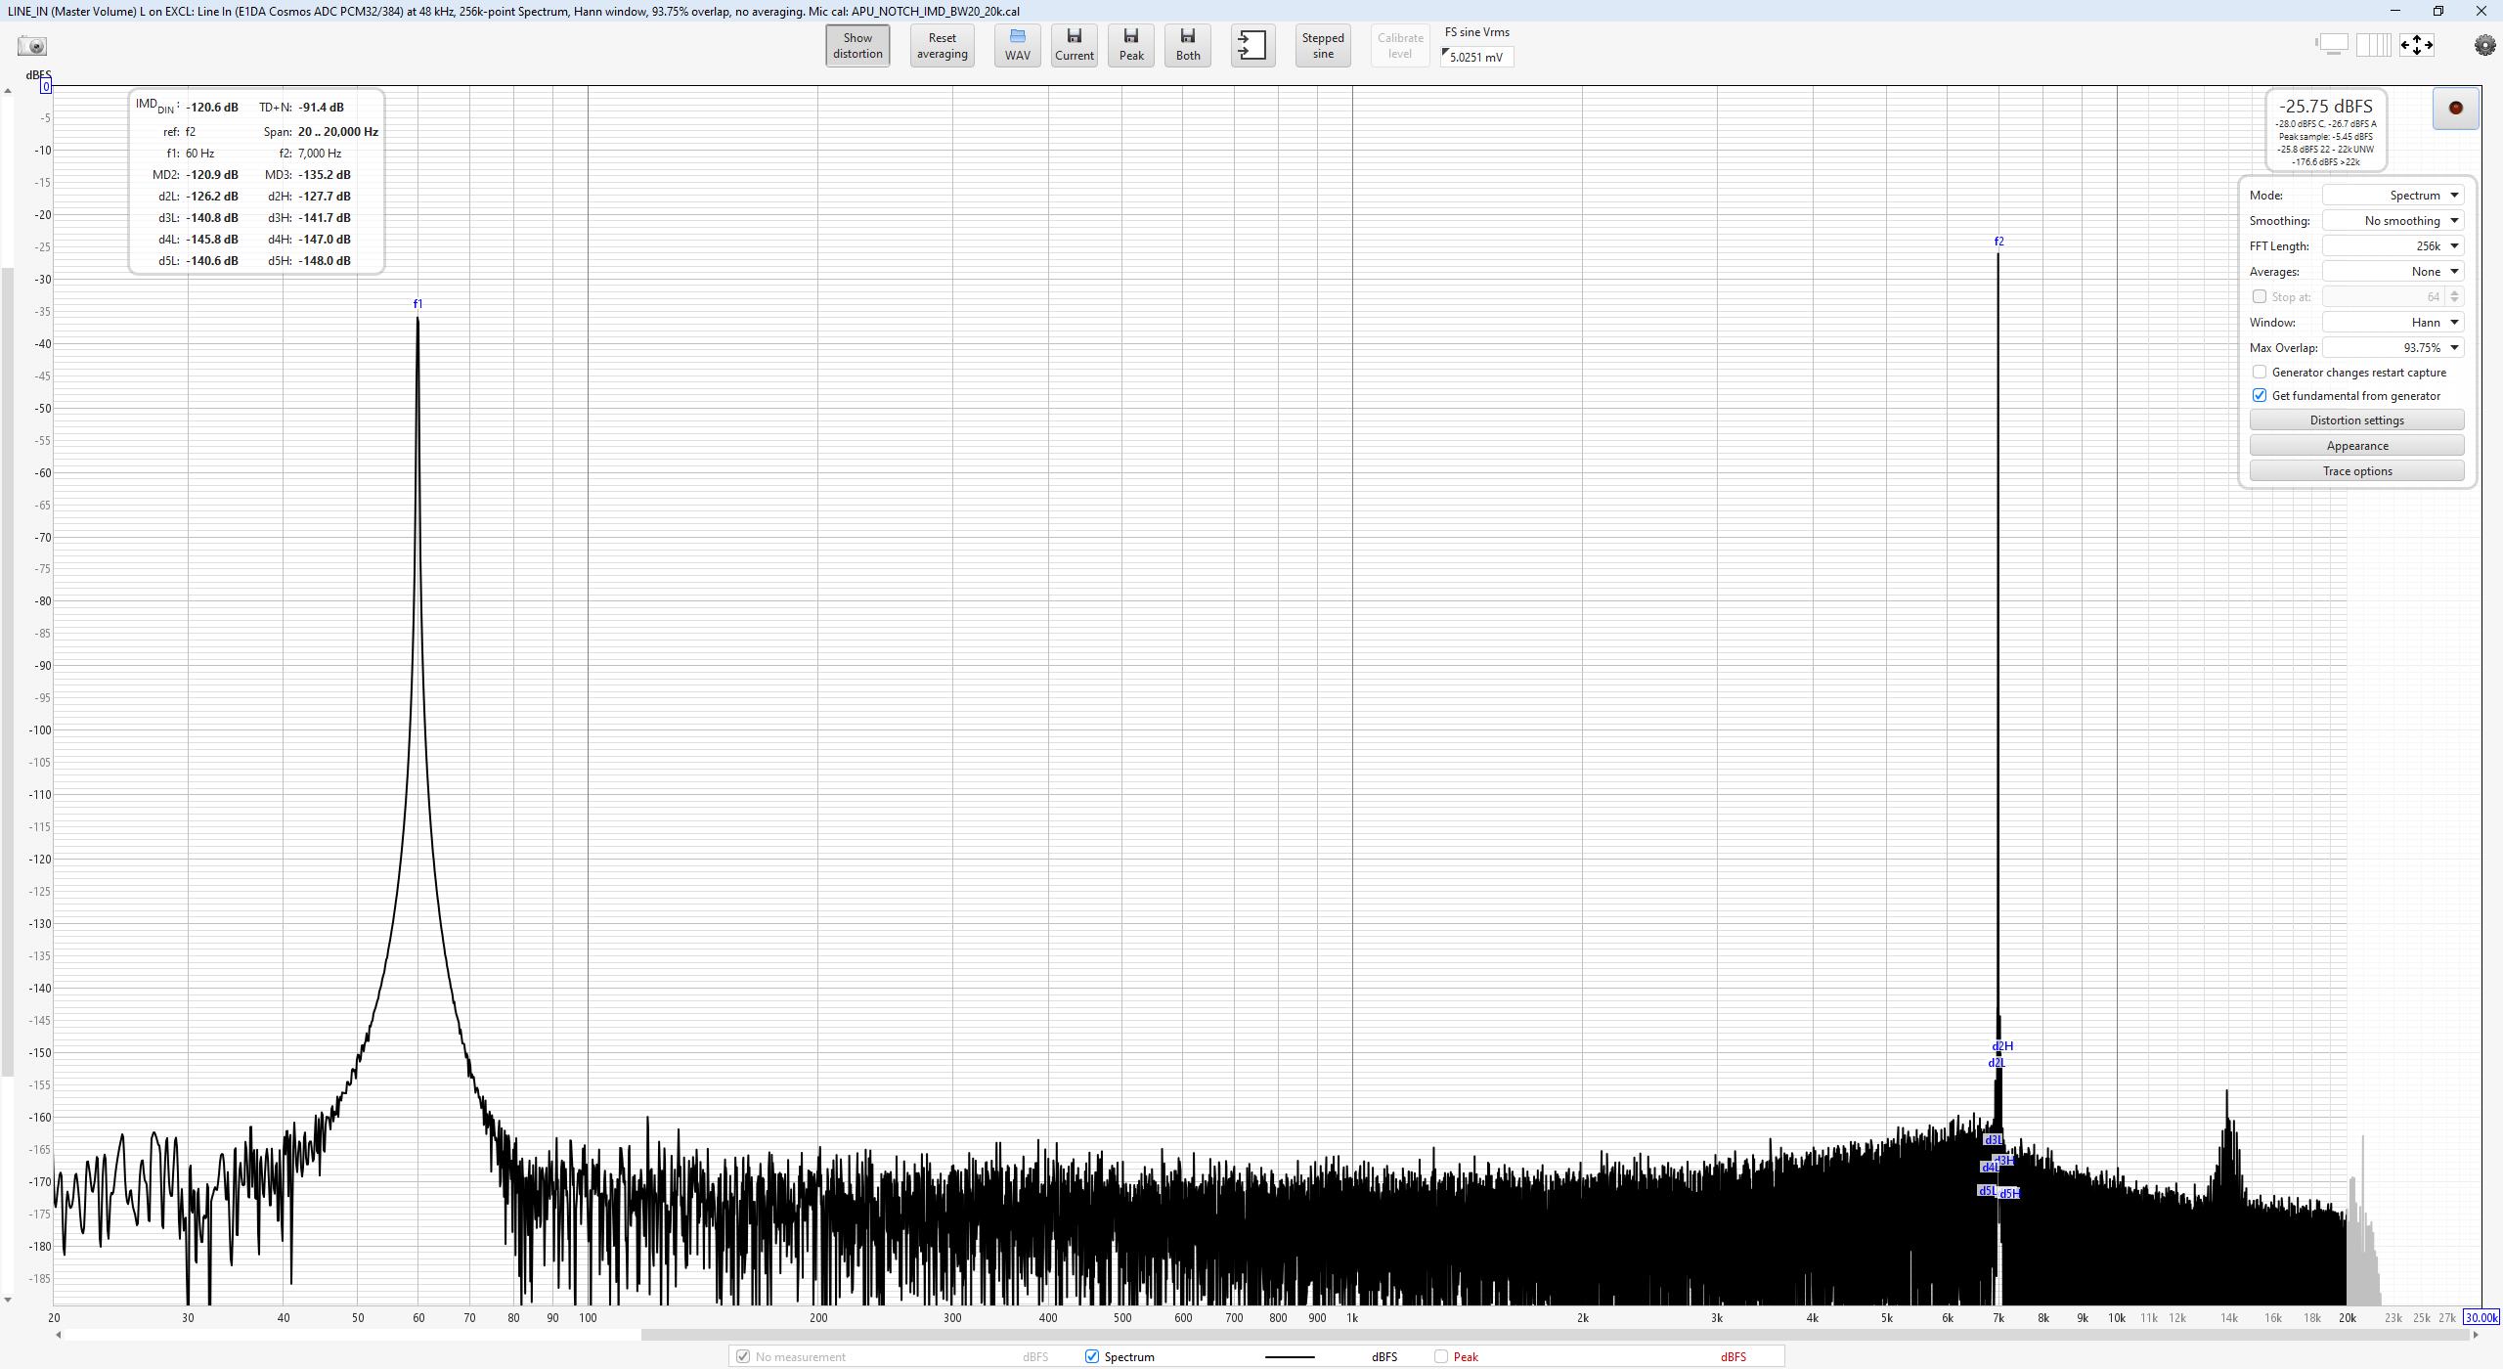
Task: Save Both traces with the disk icon
Action: 1188,46
